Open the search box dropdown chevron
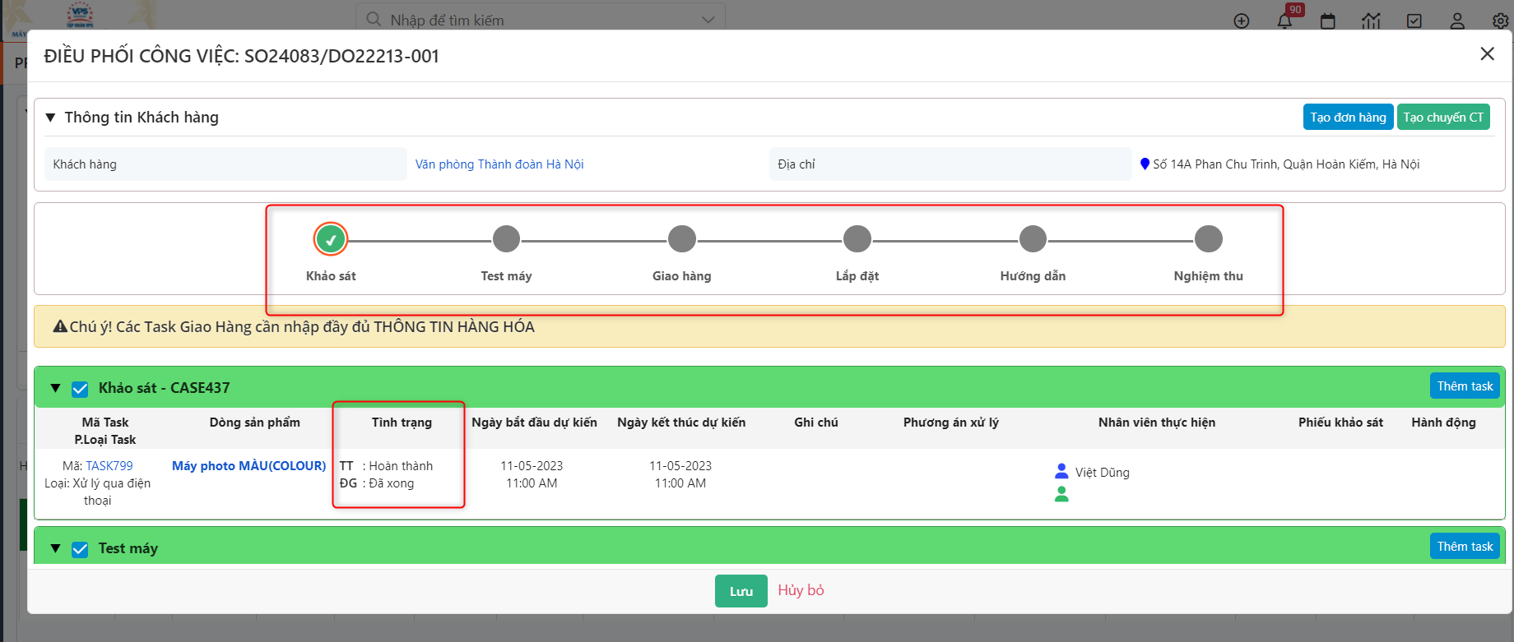This screenshot has height=642, width=1514. pos(708,20)
